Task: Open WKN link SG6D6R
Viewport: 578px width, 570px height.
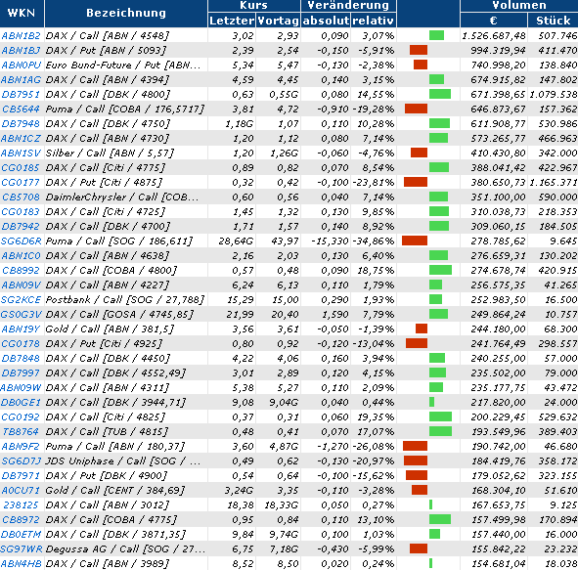Action: [x=21, y=241]
